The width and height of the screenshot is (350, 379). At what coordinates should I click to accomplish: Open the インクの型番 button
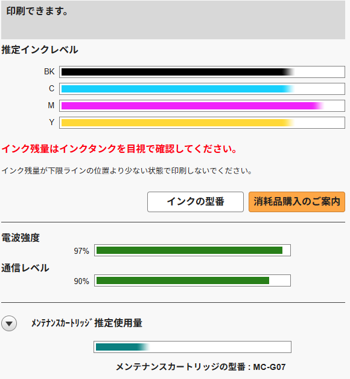(x=196, y=202)
